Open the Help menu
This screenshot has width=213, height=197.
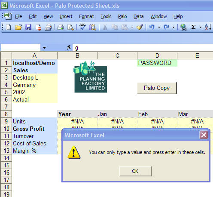pos(178,16)
